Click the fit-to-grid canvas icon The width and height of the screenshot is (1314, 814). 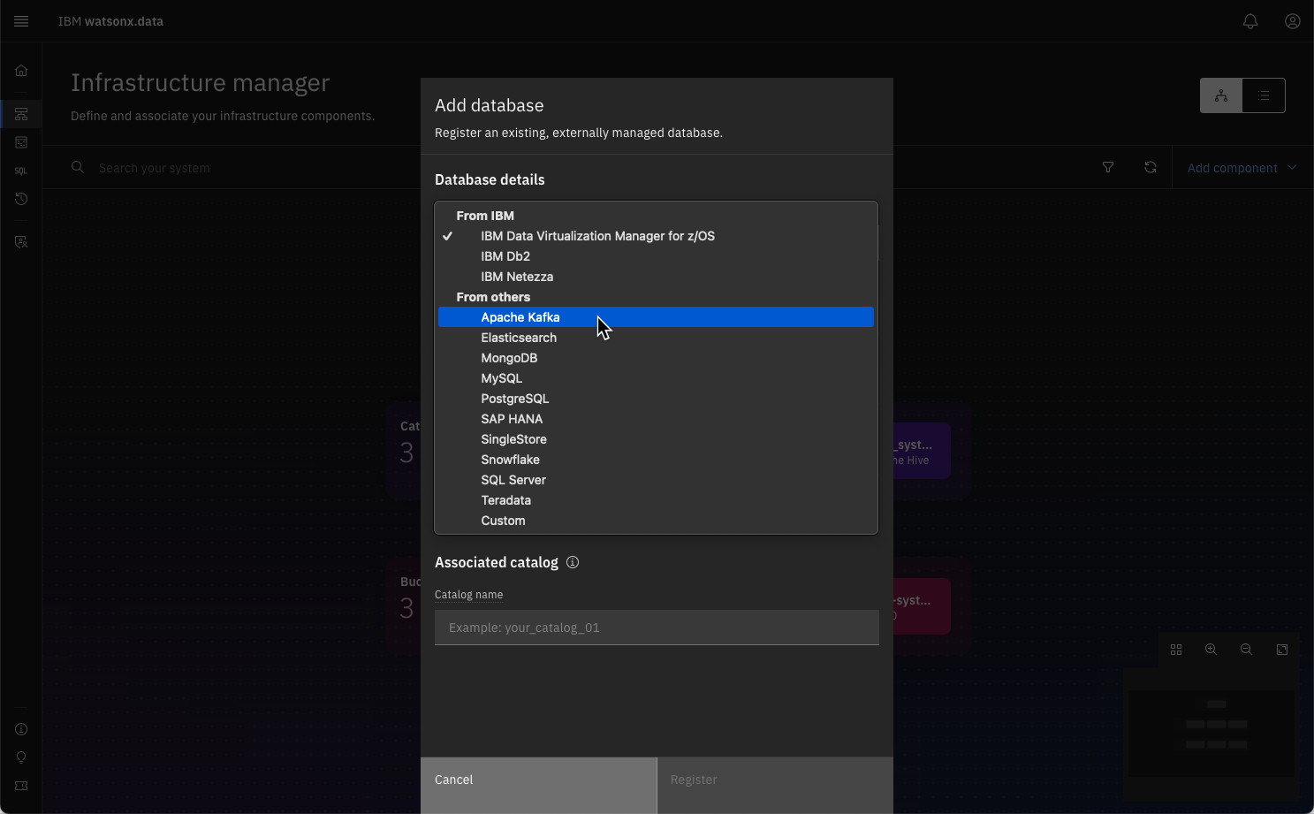[x=1176, y=650]
